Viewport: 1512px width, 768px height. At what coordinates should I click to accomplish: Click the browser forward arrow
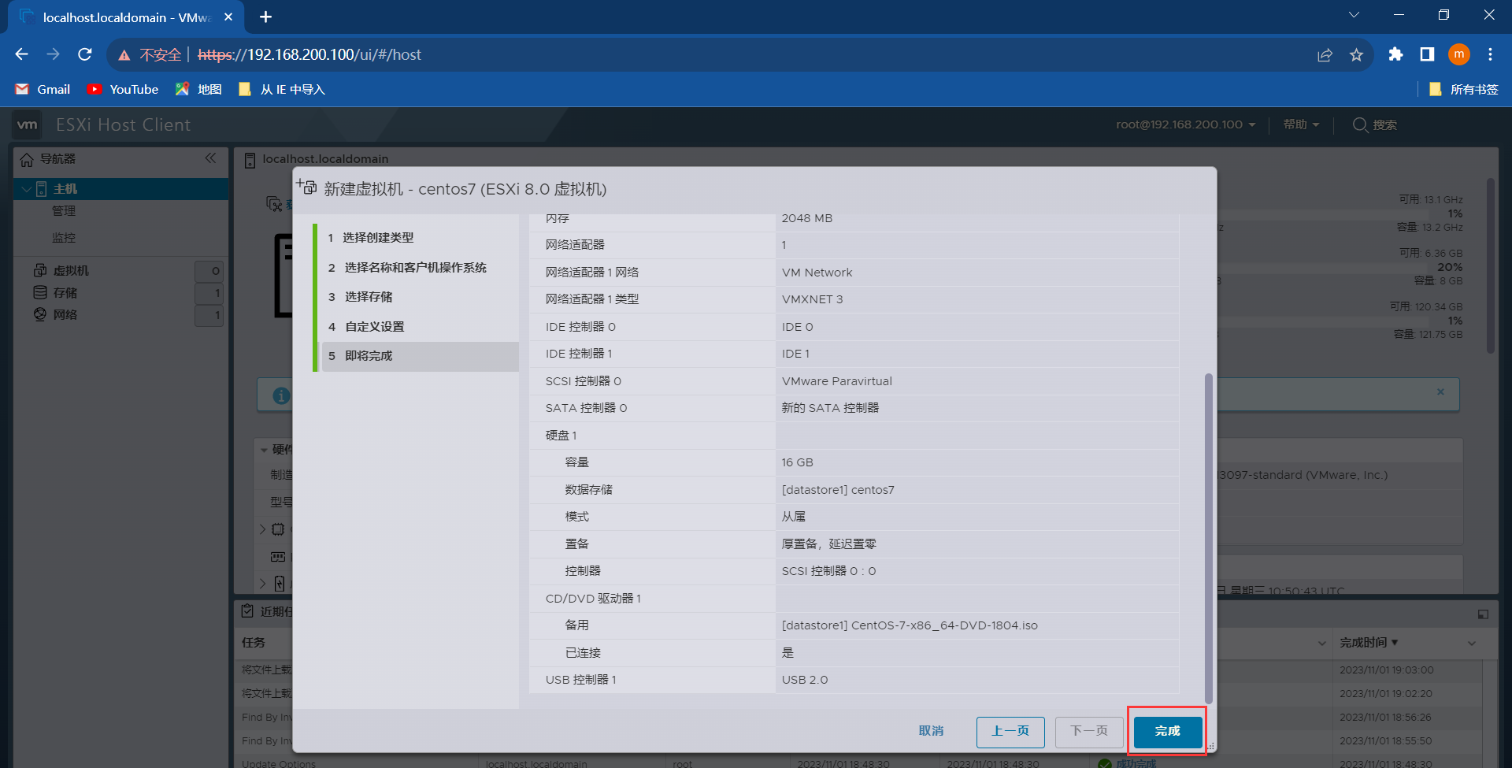pyautogui.click(x=53, y=54)
